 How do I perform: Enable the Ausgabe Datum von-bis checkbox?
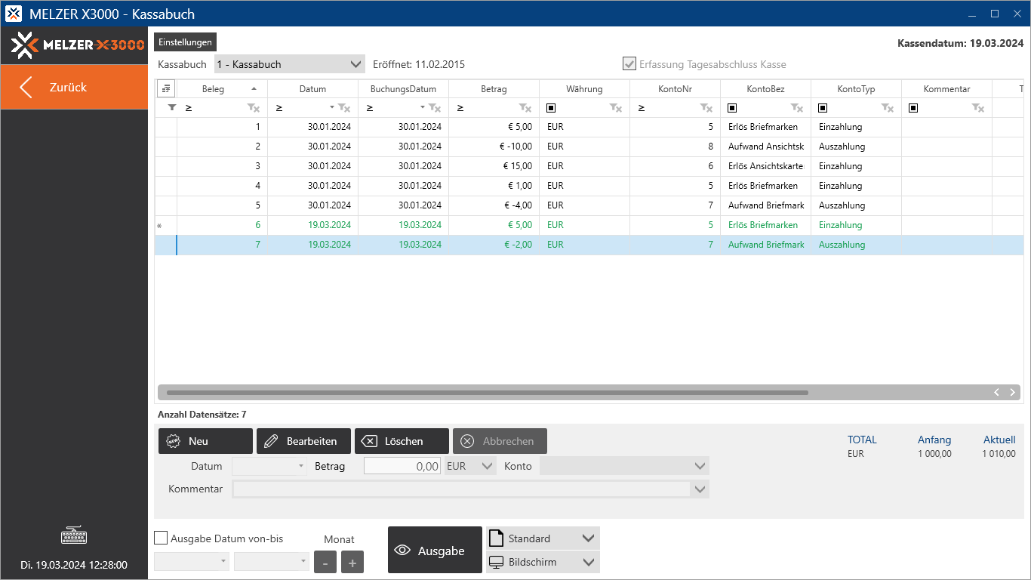[161, 538]
